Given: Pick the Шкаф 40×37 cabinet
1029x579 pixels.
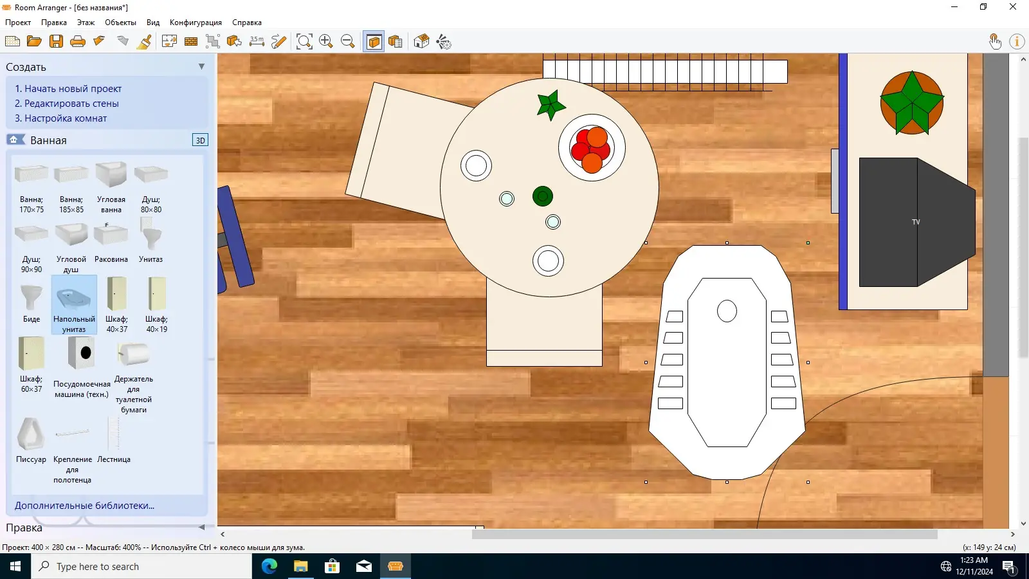Looking at the screenshot, I should (116, 305).
